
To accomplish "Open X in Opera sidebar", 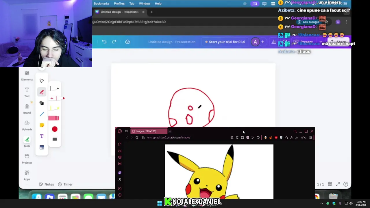I will tap(120, 179).
